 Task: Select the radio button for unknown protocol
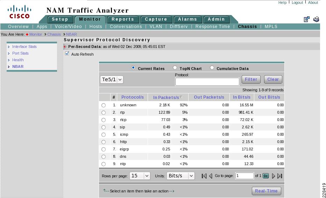103,105
